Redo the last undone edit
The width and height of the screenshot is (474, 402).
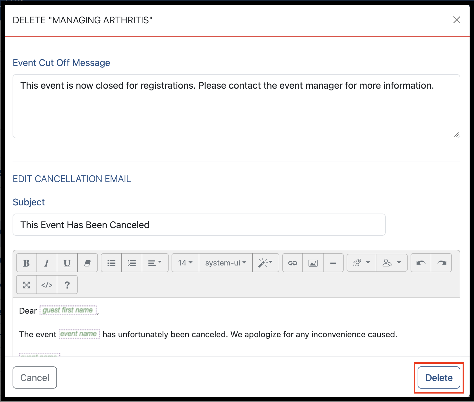point(441,263)
